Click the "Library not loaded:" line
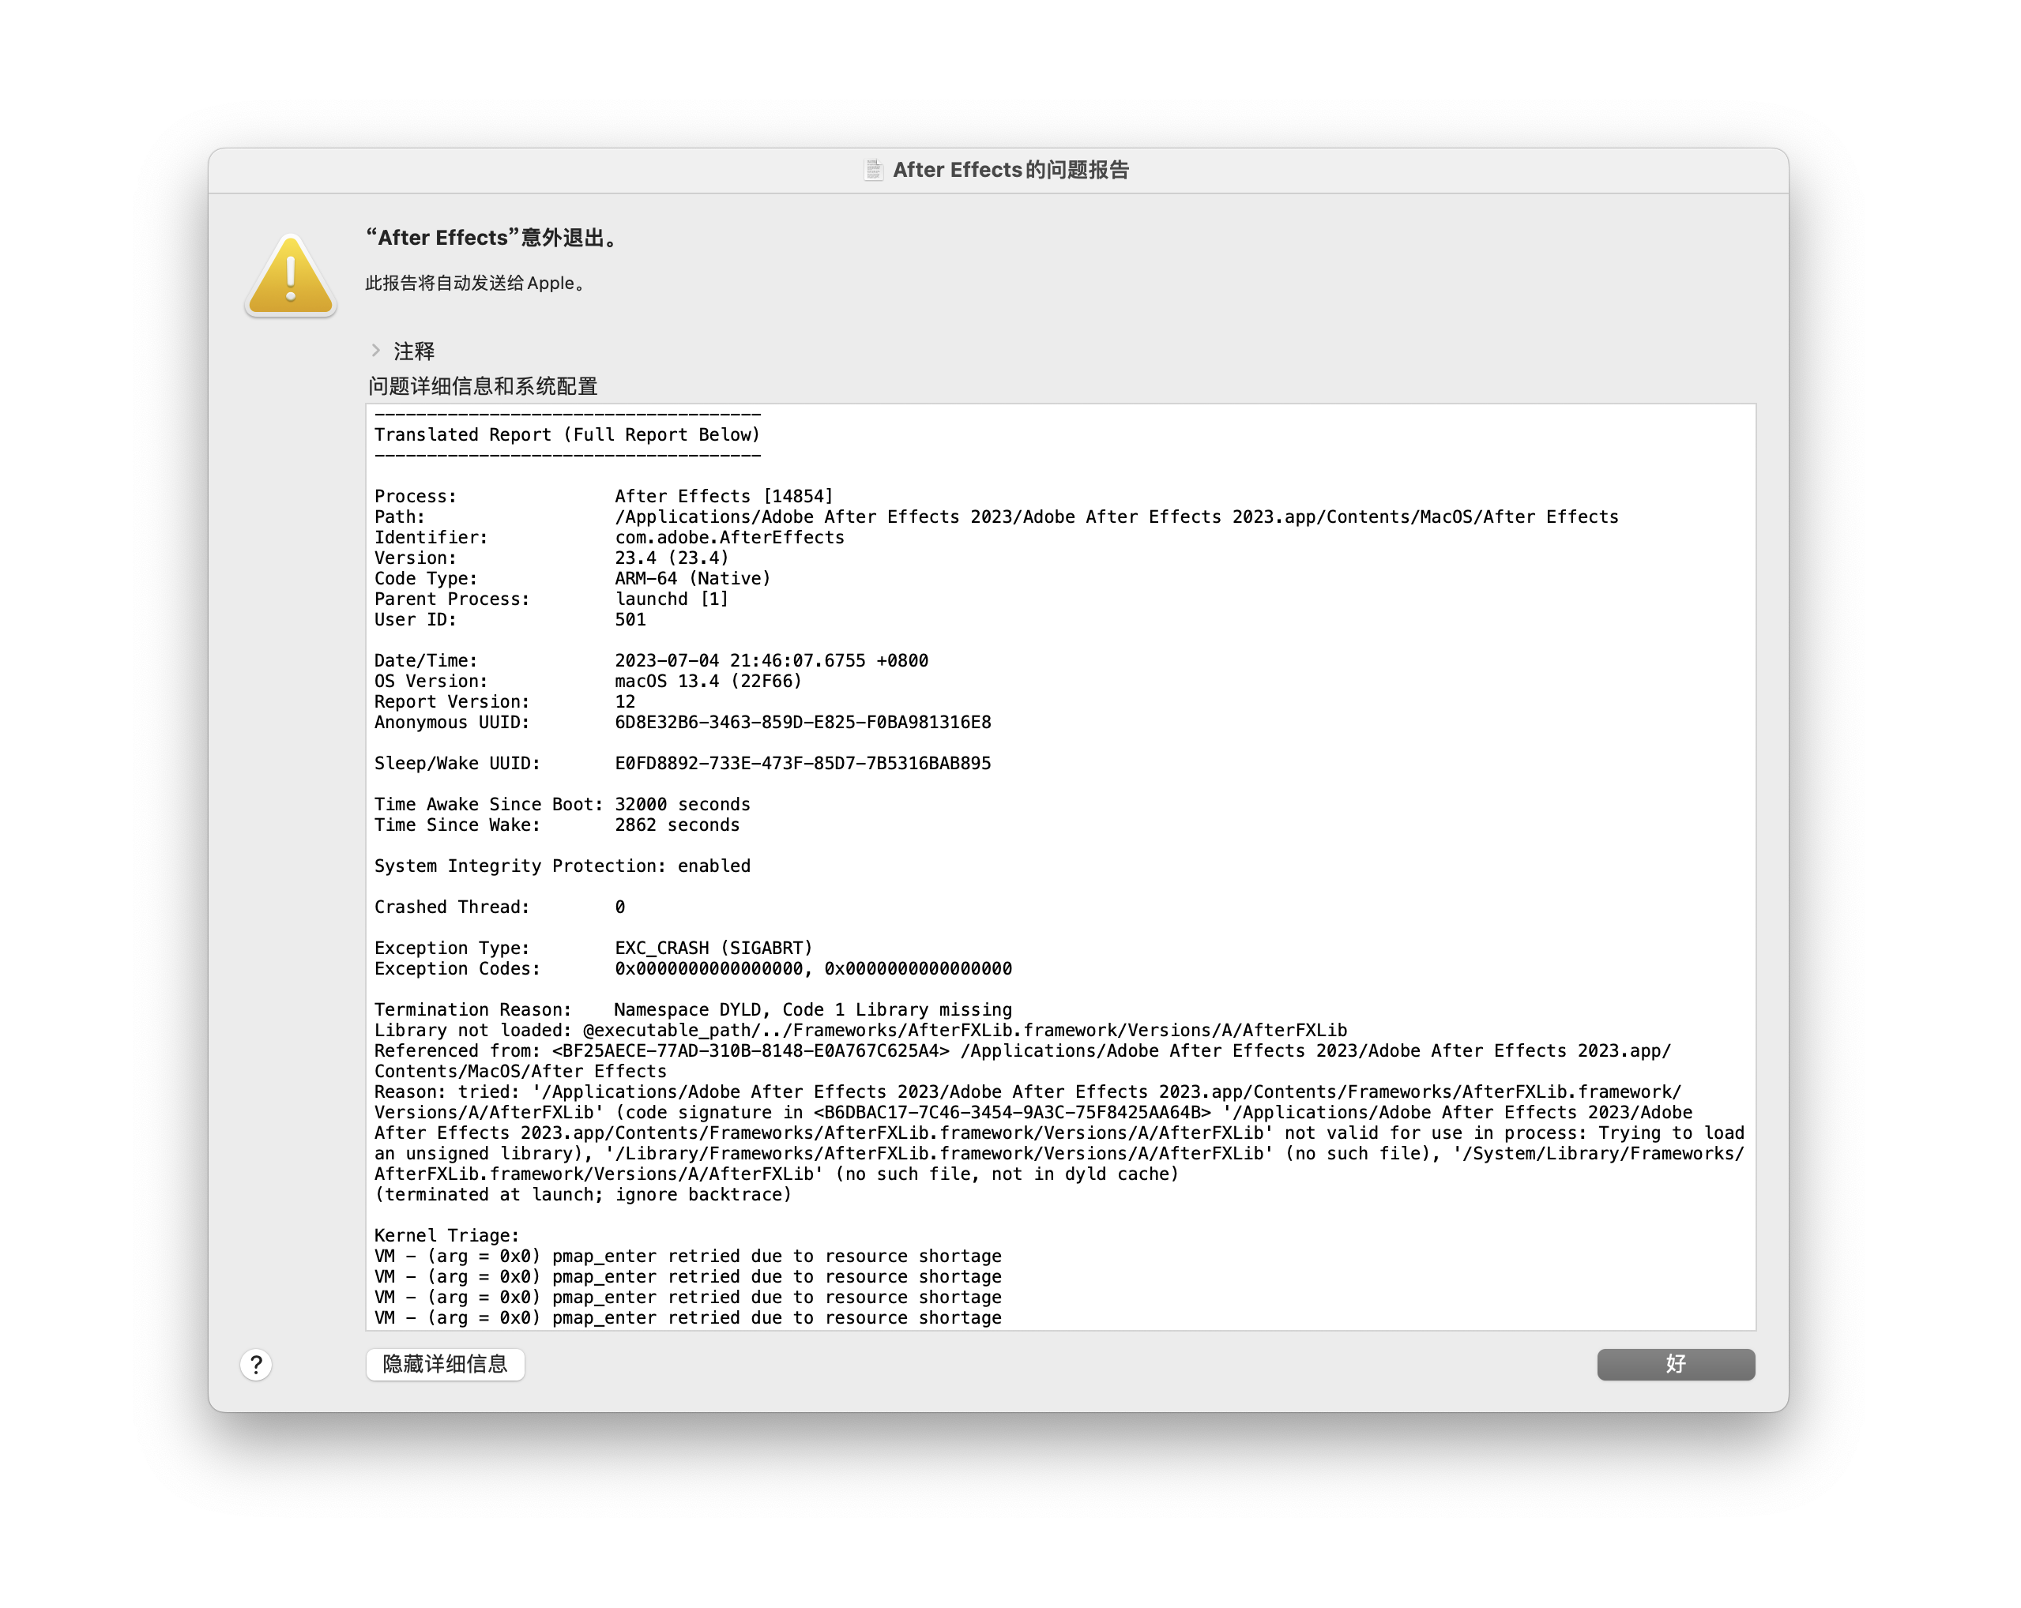 860,1031
